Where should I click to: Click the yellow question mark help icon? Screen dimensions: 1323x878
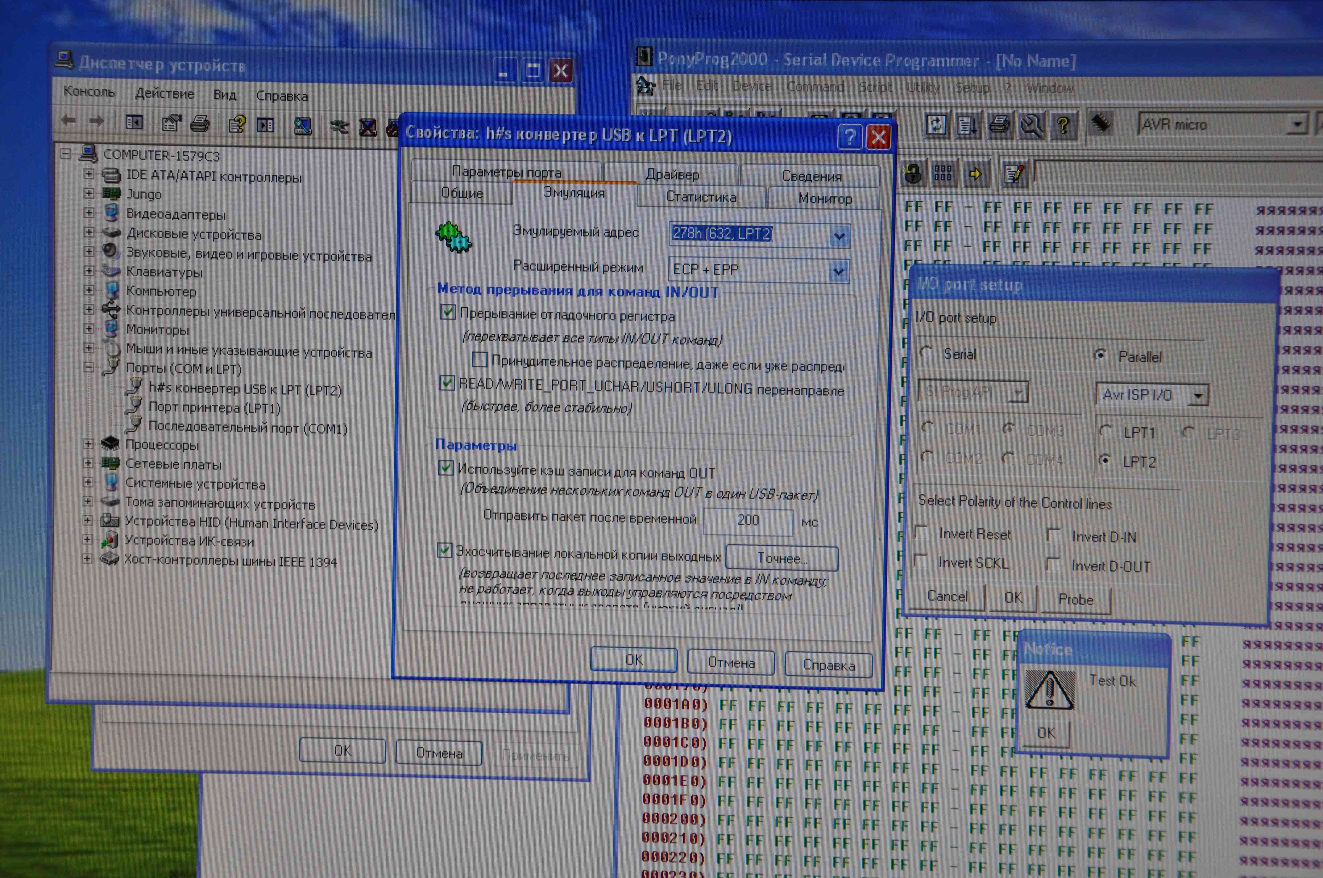pyautogui.click(x=1063, y=125)
